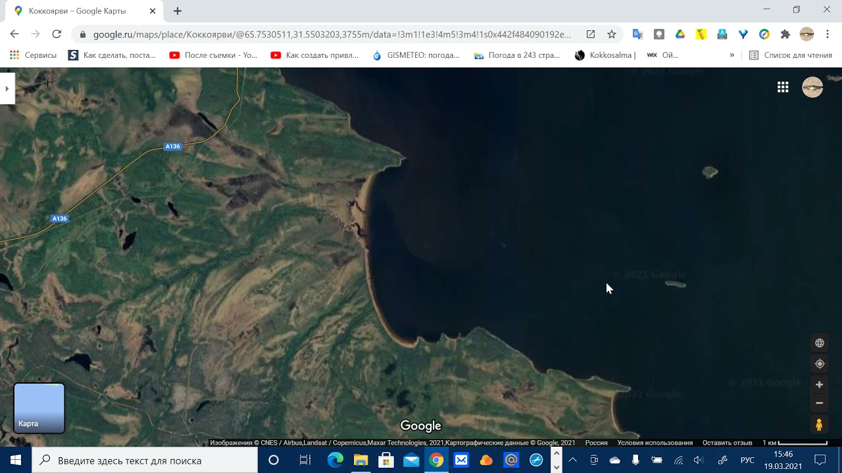Click Оставить отзыв feedback link

727,443
